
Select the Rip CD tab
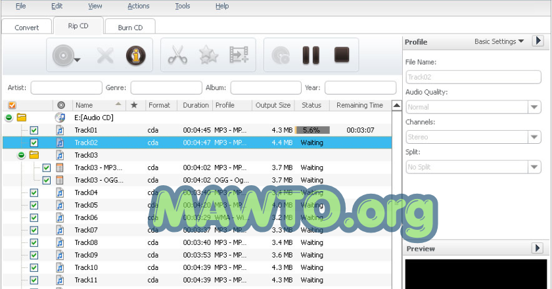click(x=78, y=26)
